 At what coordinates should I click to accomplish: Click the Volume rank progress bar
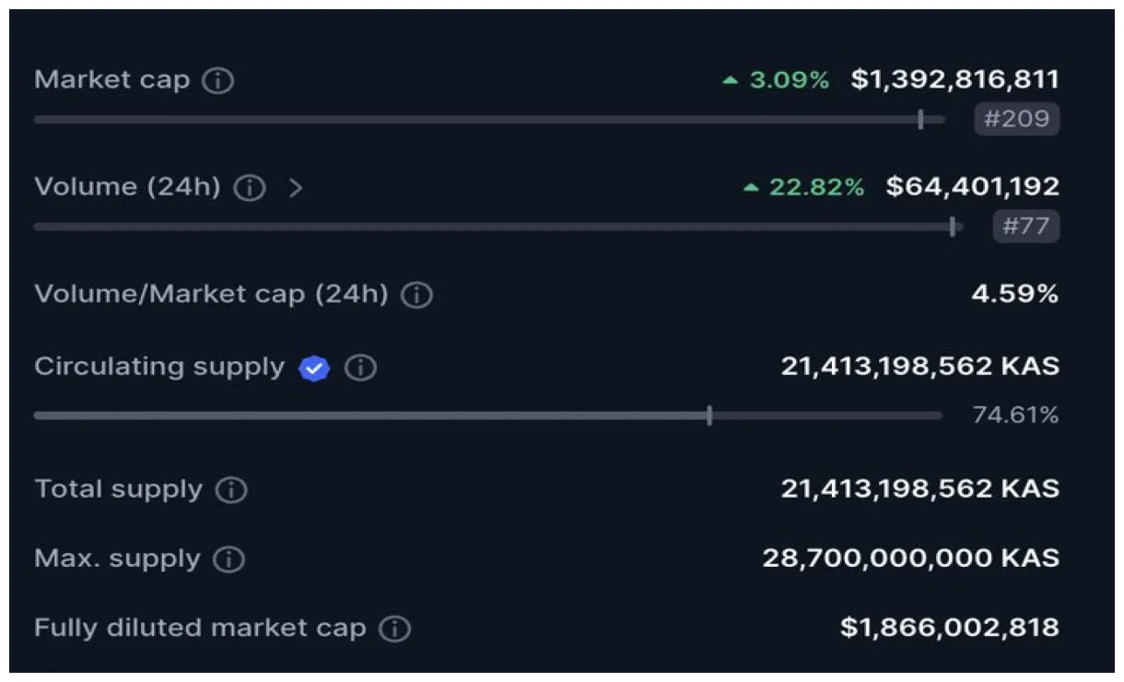(x=498, y=227)
